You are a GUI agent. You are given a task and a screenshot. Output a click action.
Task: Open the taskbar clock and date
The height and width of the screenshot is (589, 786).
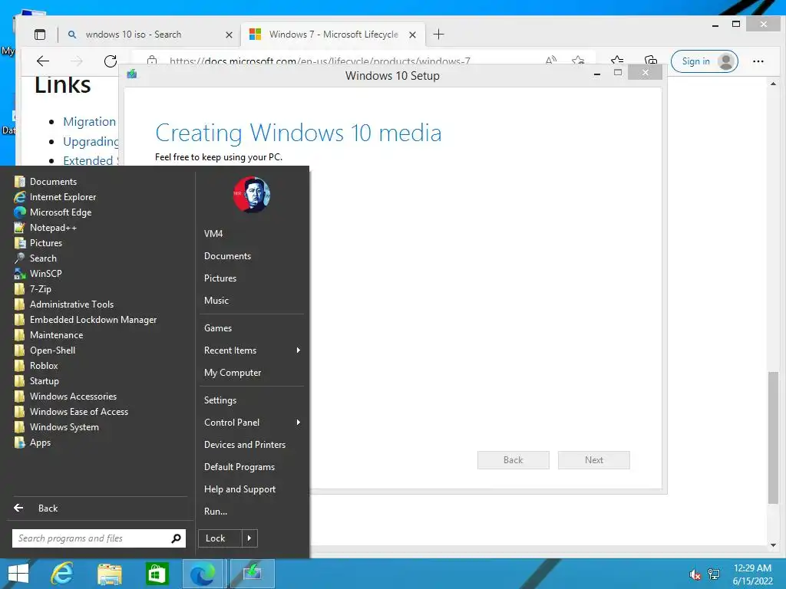click(x=752, y=574)
